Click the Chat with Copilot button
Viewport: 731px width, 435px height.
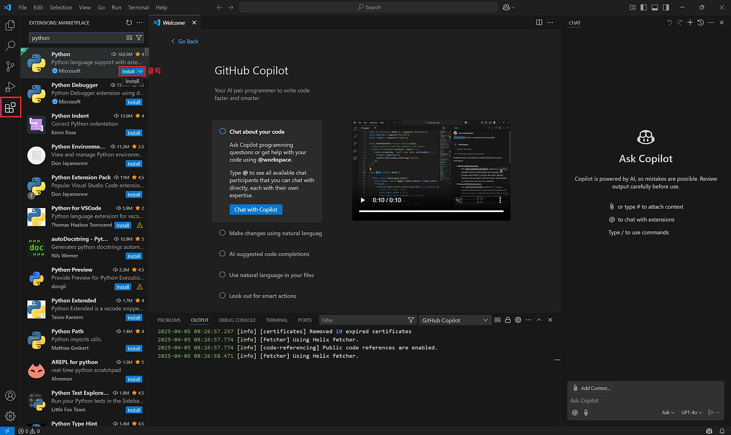coord(255,209)
